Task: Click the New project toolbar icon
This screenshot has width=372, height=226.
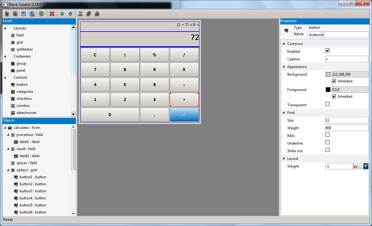Action: click(7, 14)
